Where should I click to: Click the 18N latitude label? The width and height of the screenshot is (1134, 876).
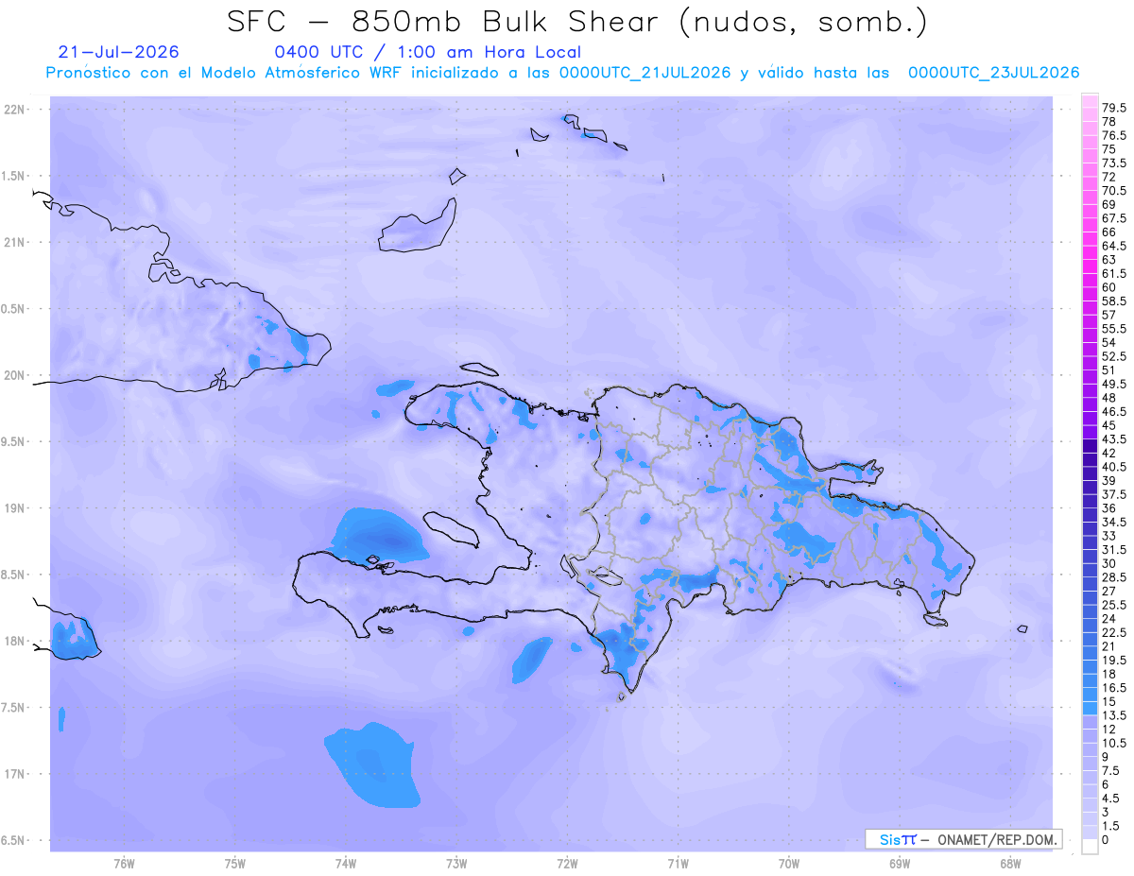tap(14, 641)
